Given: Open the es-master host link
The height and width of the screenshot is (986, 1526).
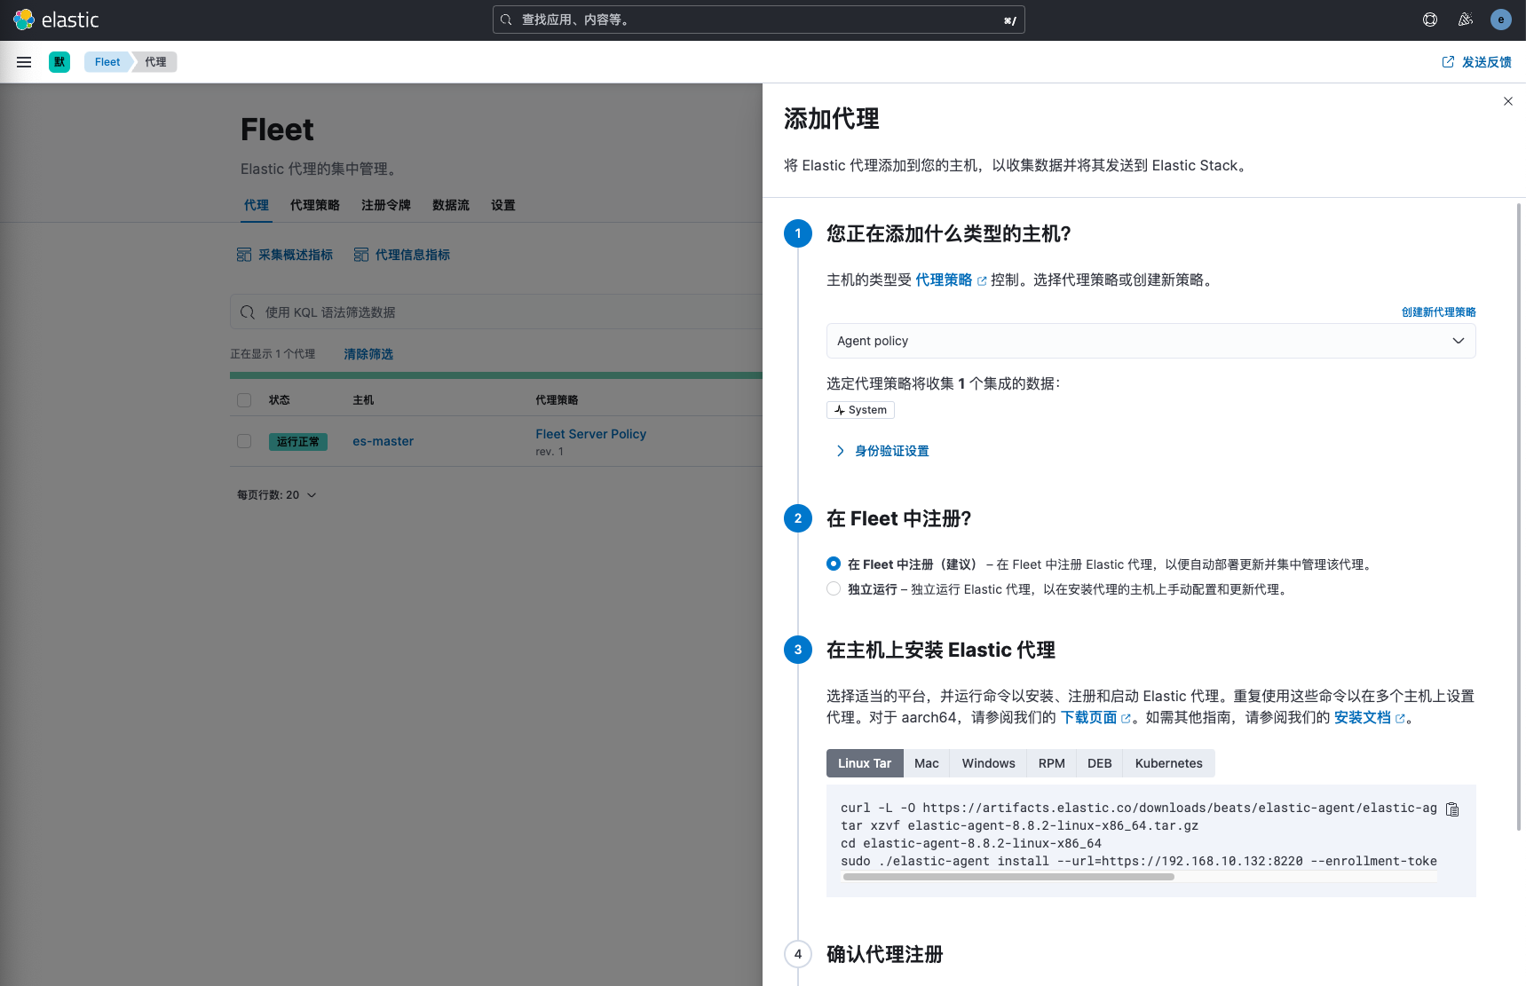Looking at the screenshot, I should click(383, 441).
